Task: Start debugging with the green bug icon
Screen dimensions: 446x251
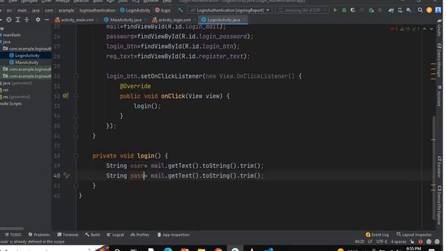Action: point(344,10)
